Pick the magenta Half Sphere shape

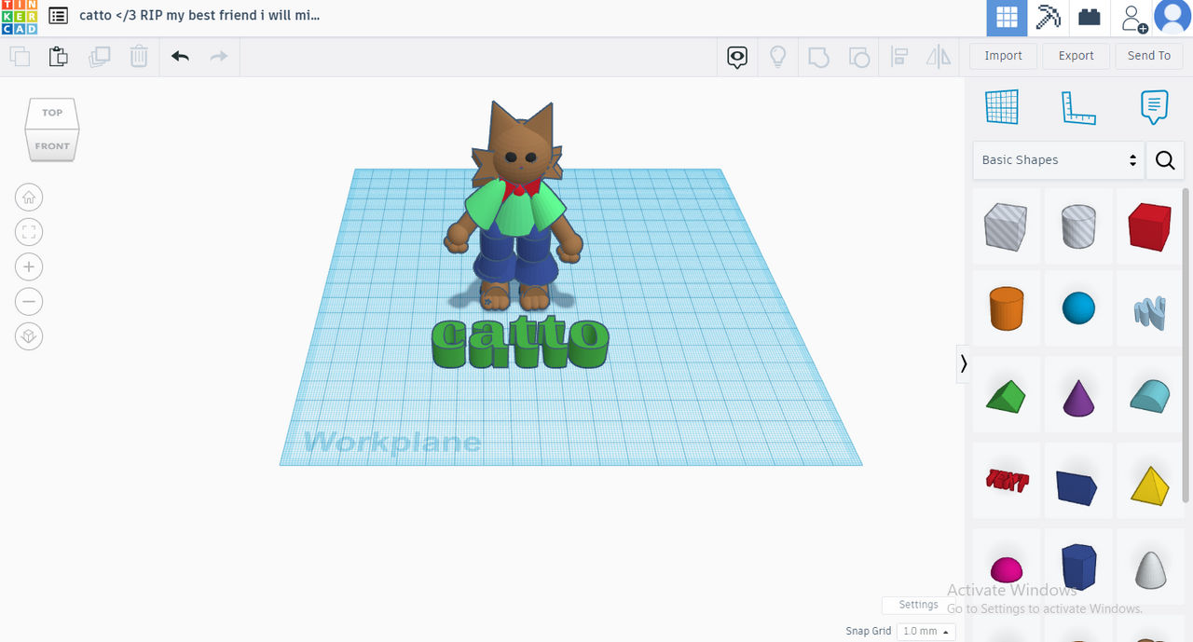(1006, 567)
